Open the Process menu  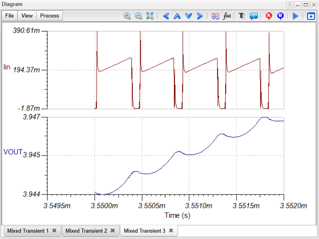click(50, 16)
